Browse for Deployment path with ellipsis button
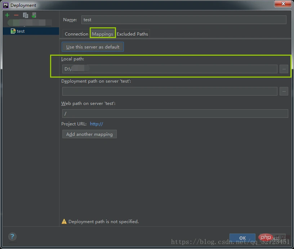This screenshot has width=294, height=249. point(284,91)
